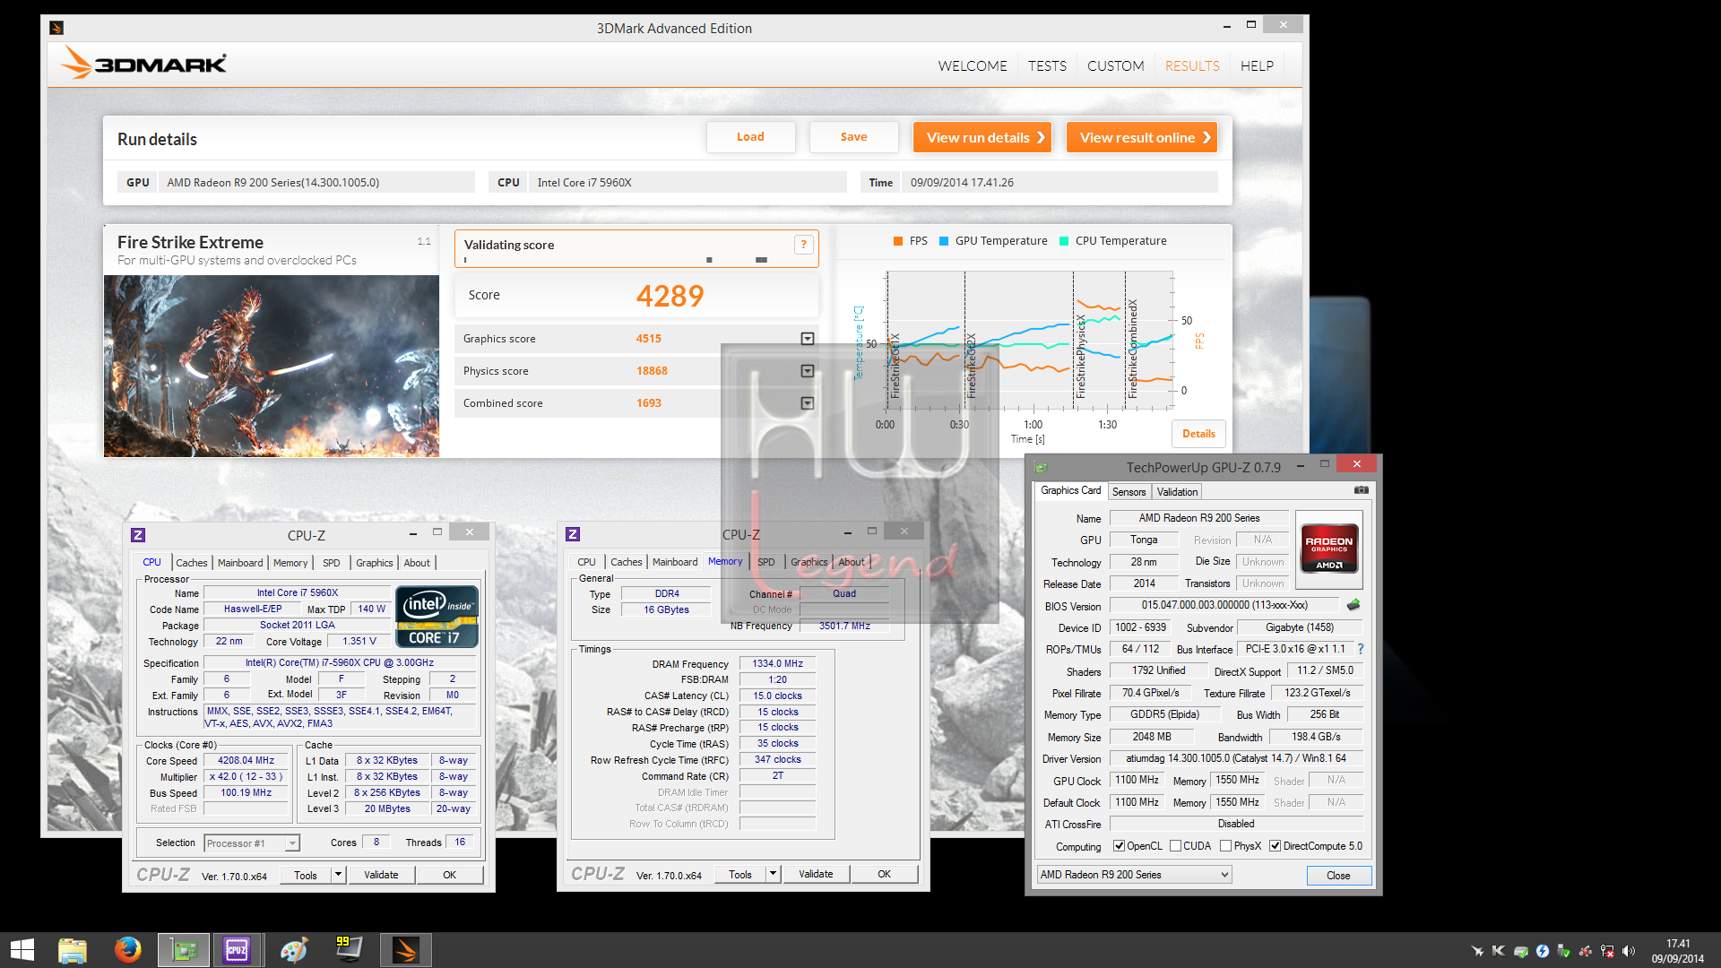
Task: Open the Caches tab in the left CPU-Z
Action: pyautogui.click(x=191, y=563)
